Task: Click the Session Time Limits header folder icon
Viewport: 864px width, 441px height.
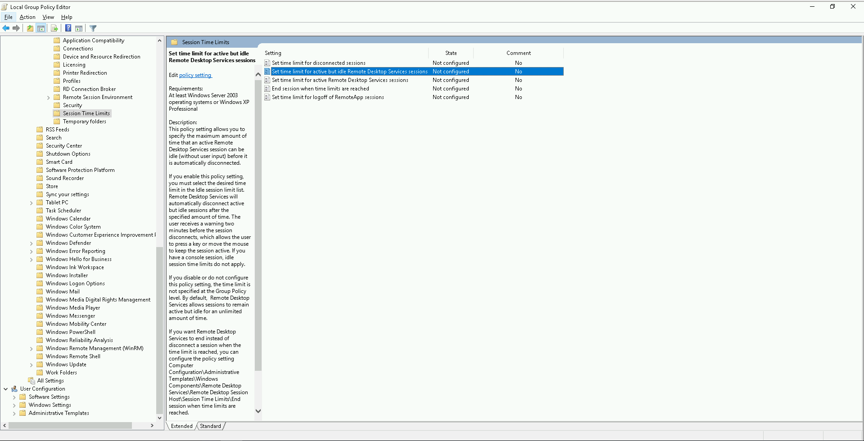Action: click(174, 42)
